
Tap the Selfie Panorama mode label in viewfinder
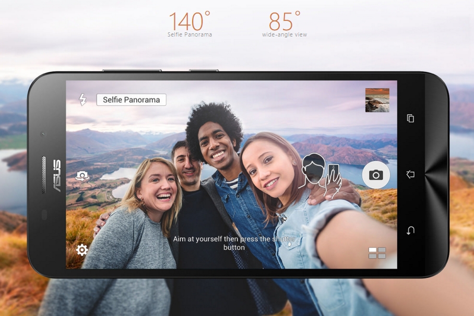coord(131,100)
